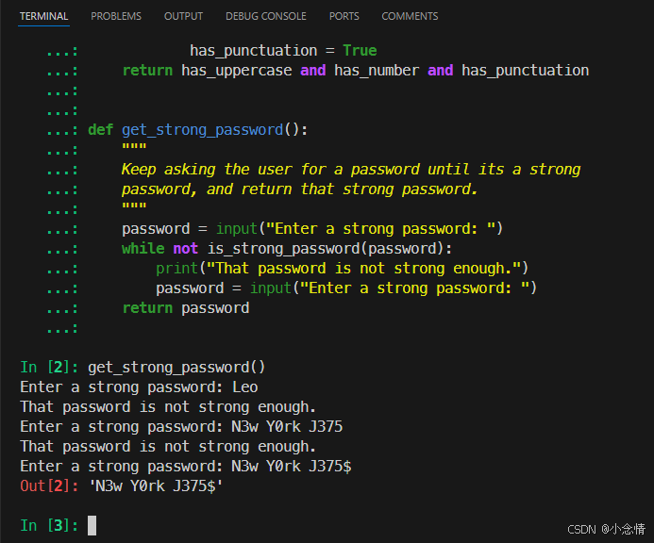Open the PORTS tab
The width and height of the screenshot is (654, 543).
point(344,16)
